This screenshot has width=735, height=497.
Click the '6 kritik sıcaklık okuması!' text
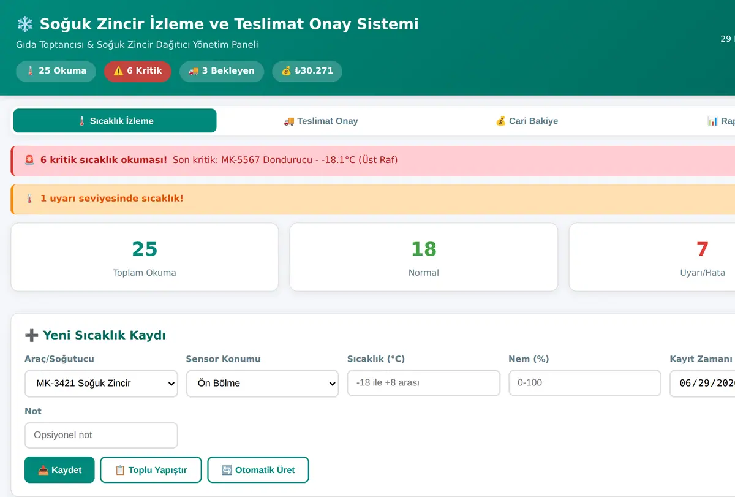coord(104,160)
